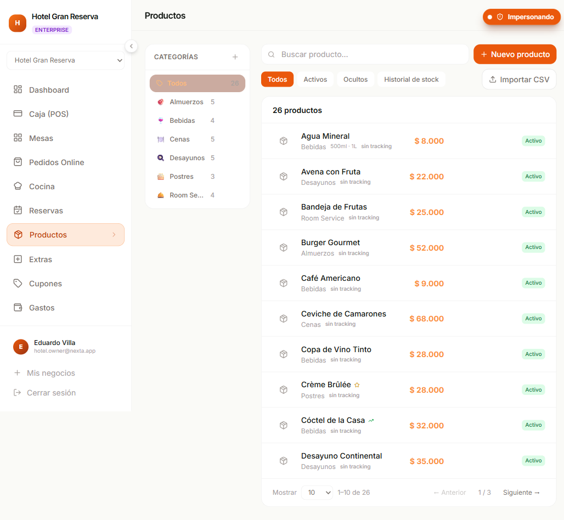Click the Cocina chef hat icon
The image size is (564, 520).
18,186
